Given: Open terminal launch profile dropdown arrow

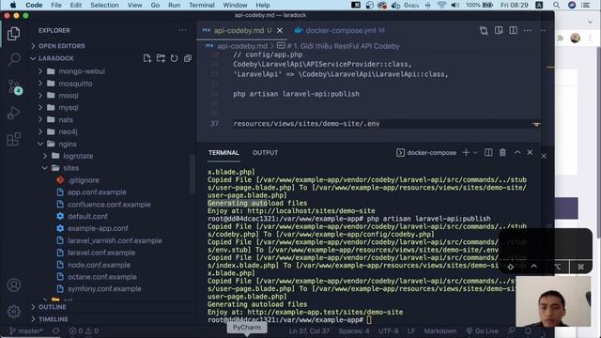Looking at the screenshot, I should tap(475, 152).
